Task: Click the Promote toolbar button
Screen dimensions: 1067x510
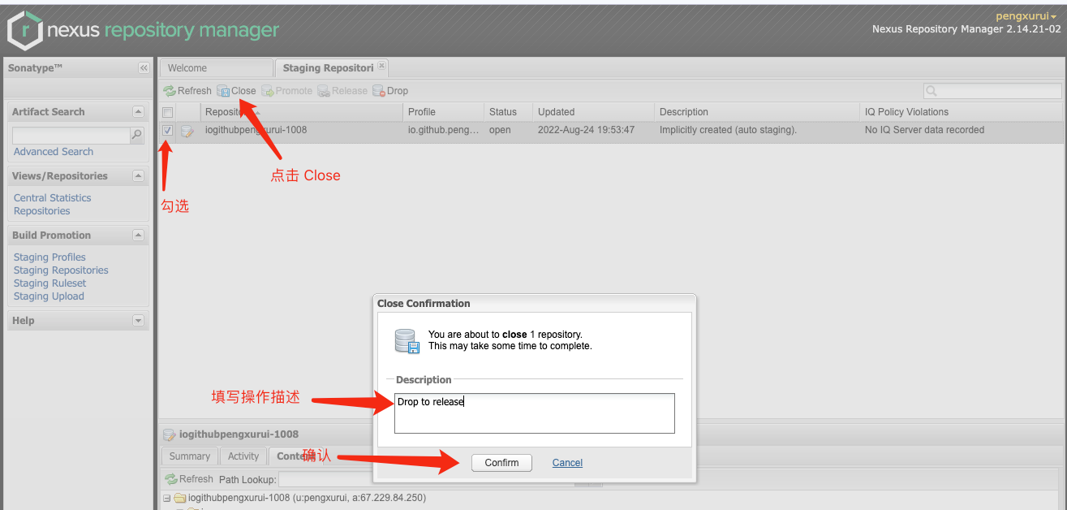Action: click(287, 91)
